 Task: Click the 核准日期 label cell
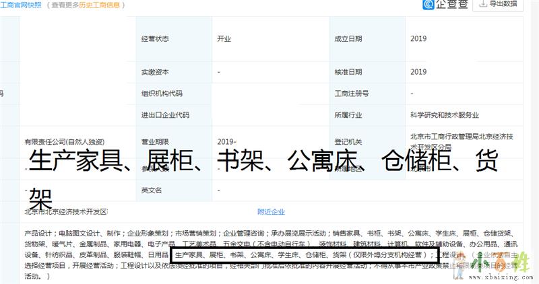(348, 72)
